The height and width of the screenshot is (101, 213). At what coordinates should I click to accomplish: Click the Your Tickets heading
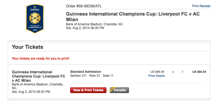[28, 47]
